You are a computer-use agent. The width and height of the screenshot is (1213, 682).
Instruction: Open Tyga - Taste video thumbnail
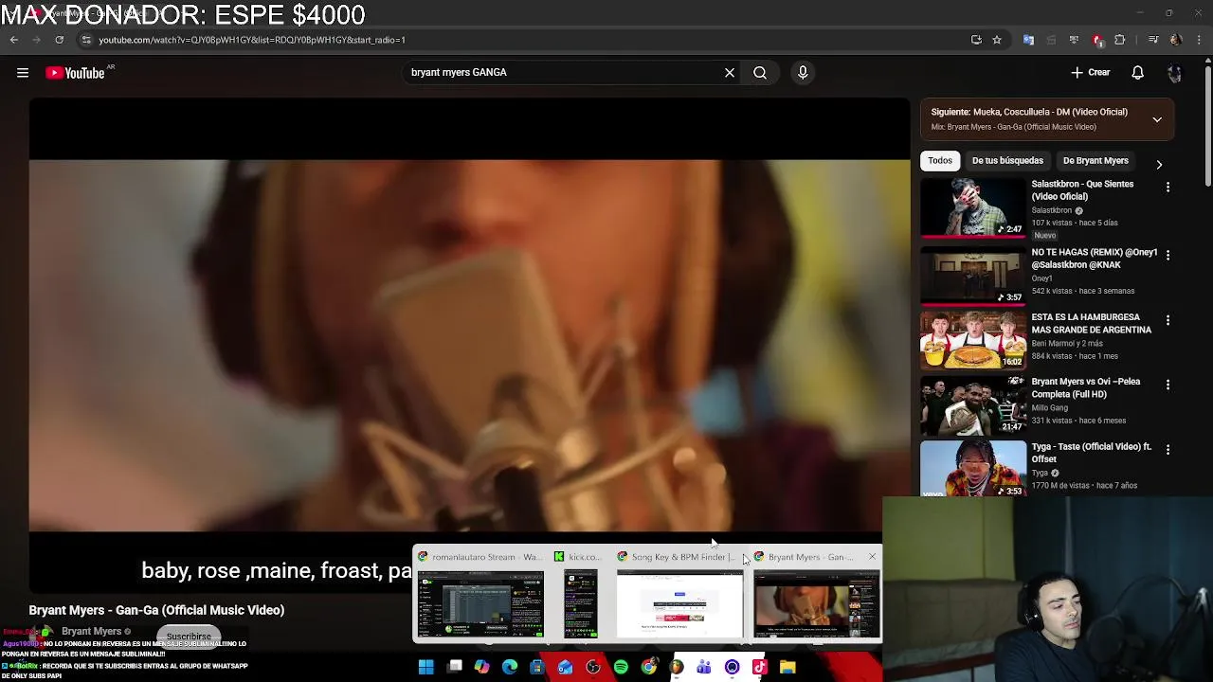(x=973, y=468)
